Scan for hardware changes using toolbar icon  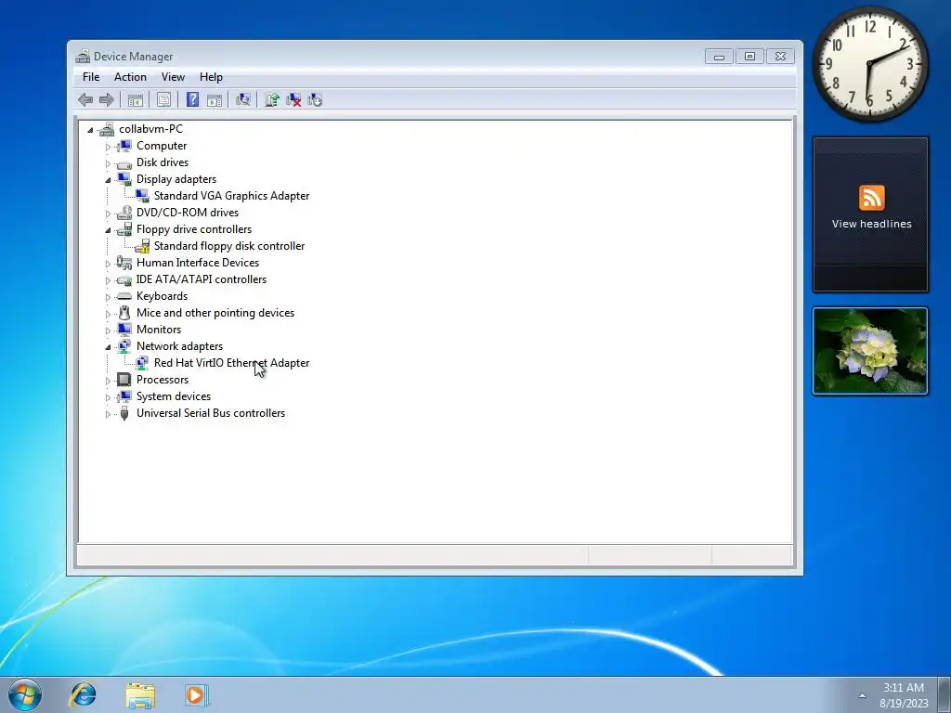[x=243, y=100]
